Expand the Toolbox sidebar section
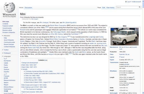Image resolution: width=144 pixels, height=94 pixels. [3, 50]
